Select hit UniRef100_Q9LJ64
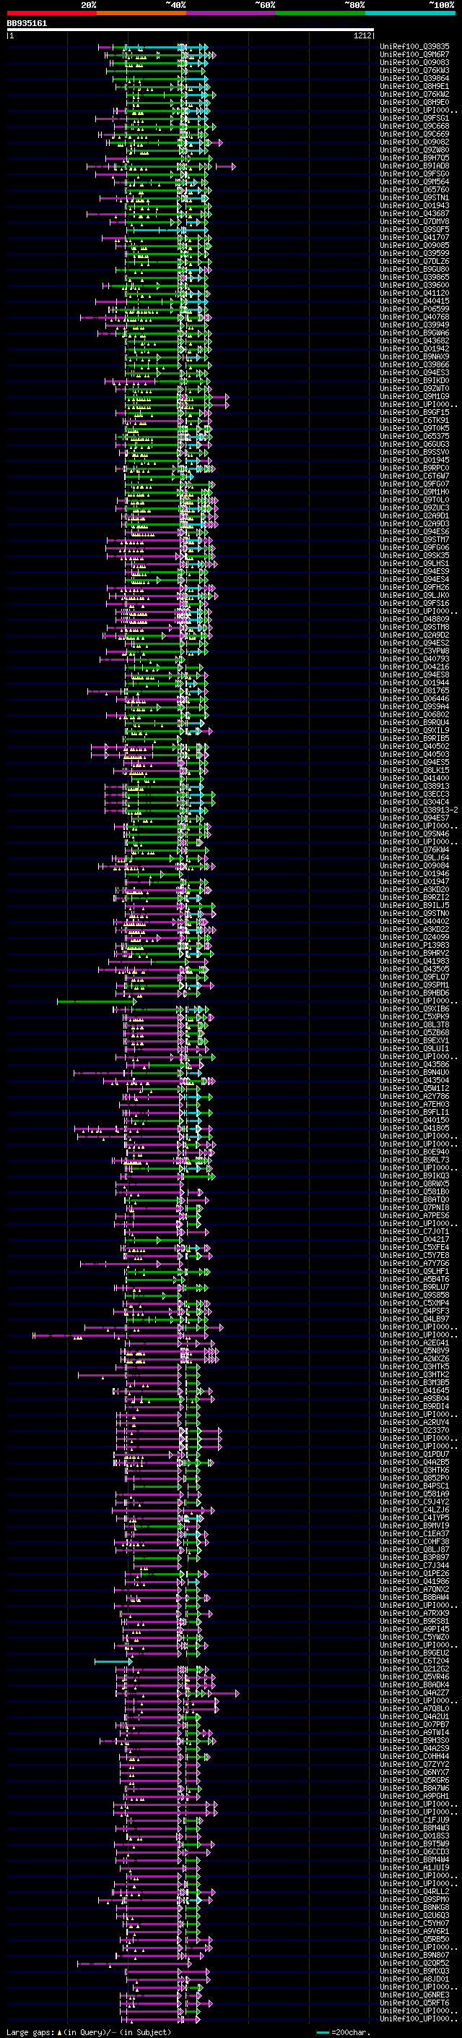 (414, 857)
